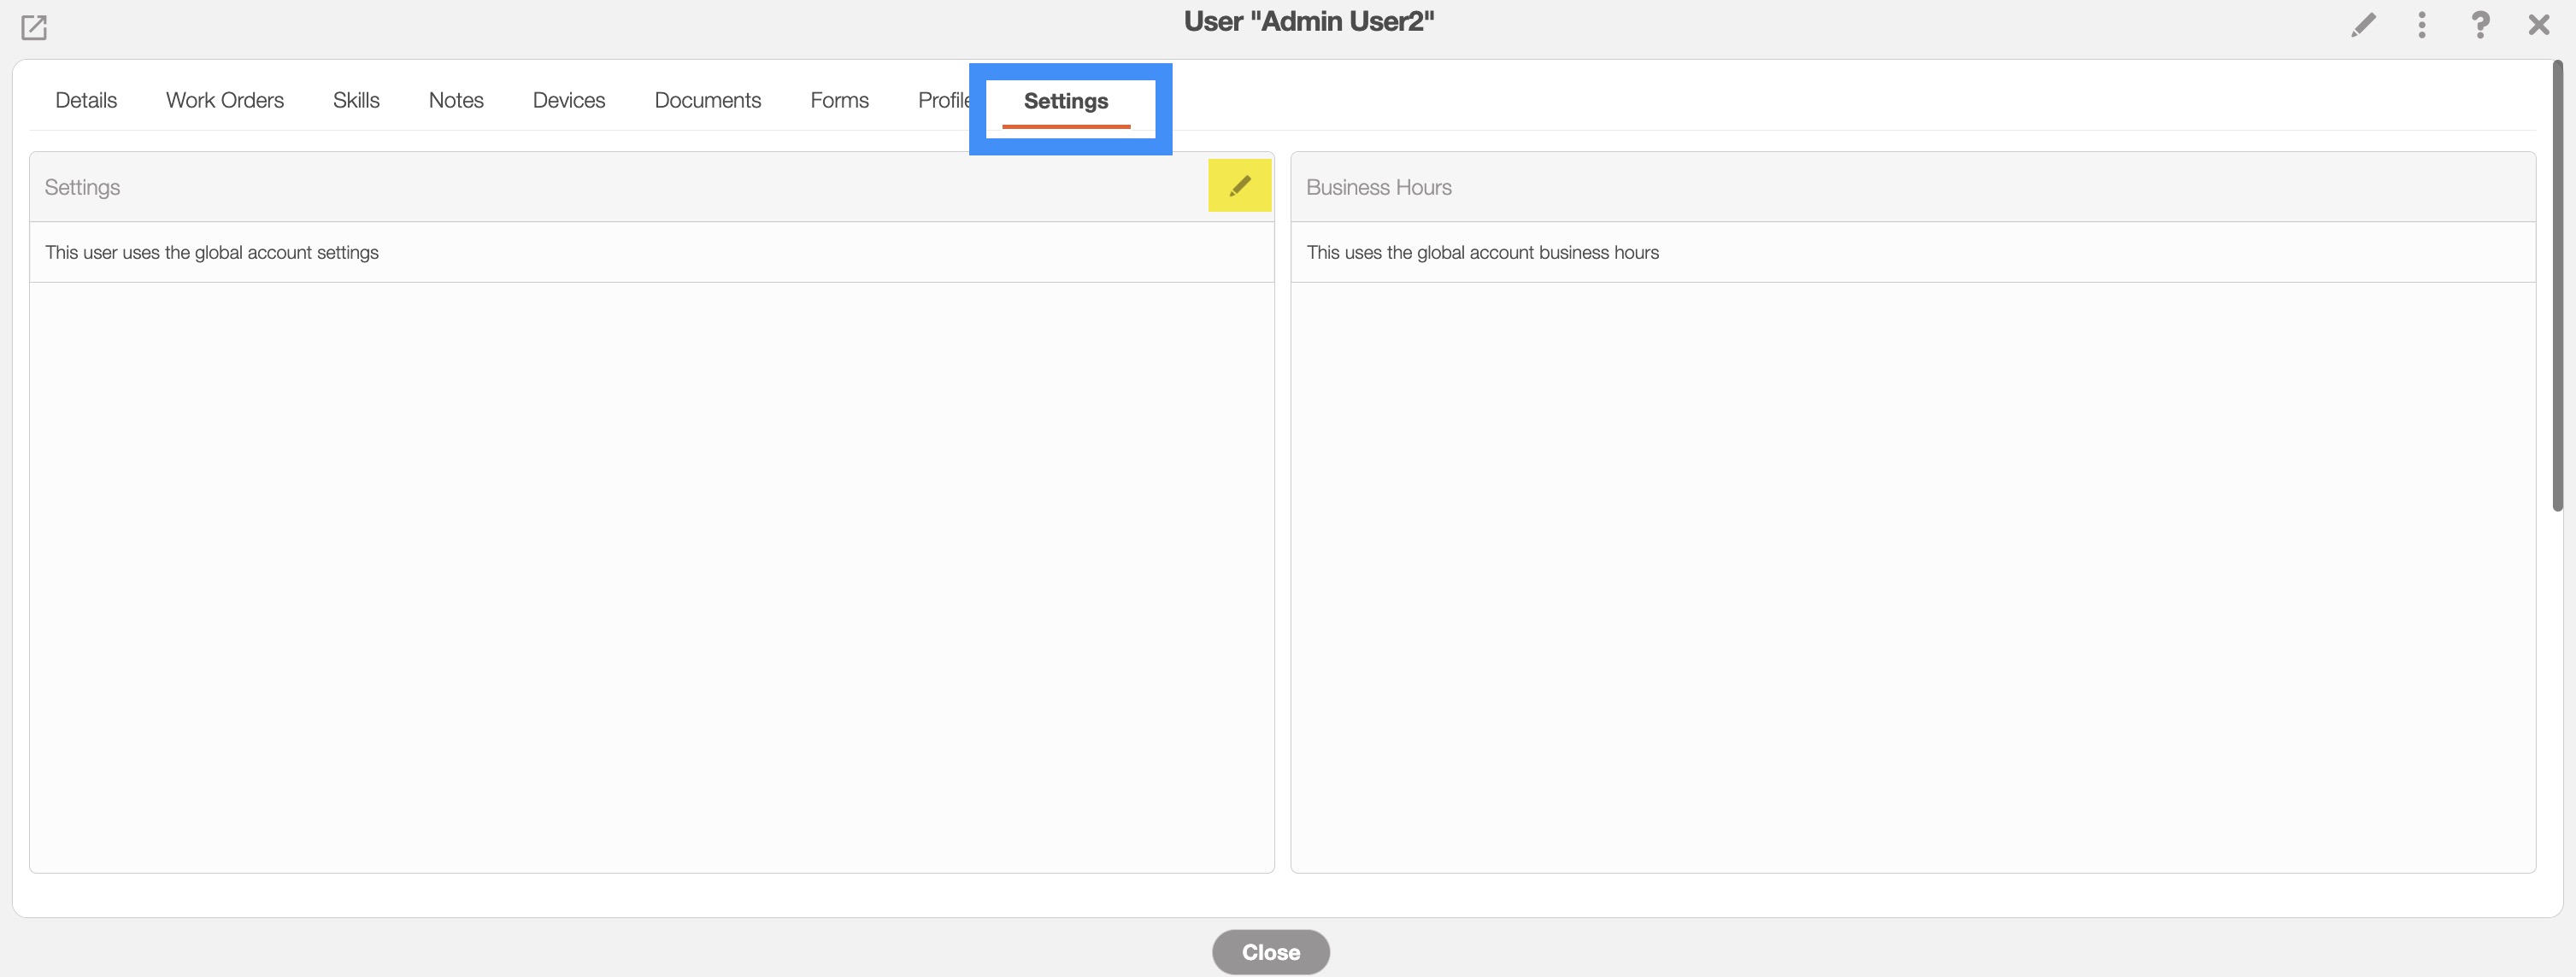Switch to the Forms tab
This screenshot has height=977, width=2576.
click(x=839, y=101)
